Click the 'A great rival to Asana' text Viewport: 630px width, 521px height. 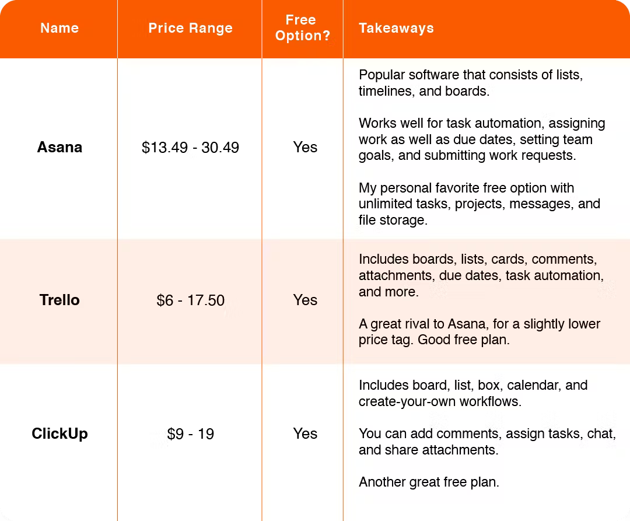pos(480,332)
